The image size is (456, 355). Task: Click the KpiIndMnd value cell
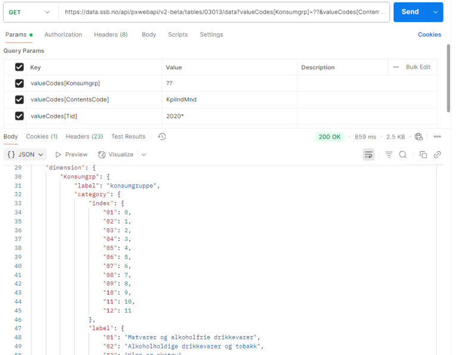click(229, 100)
